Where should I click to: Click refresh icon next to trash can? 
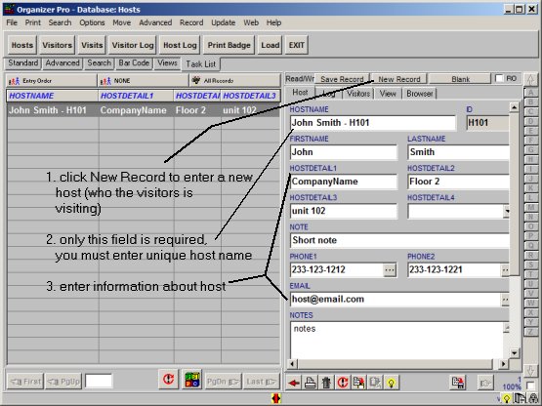point(343,383)
